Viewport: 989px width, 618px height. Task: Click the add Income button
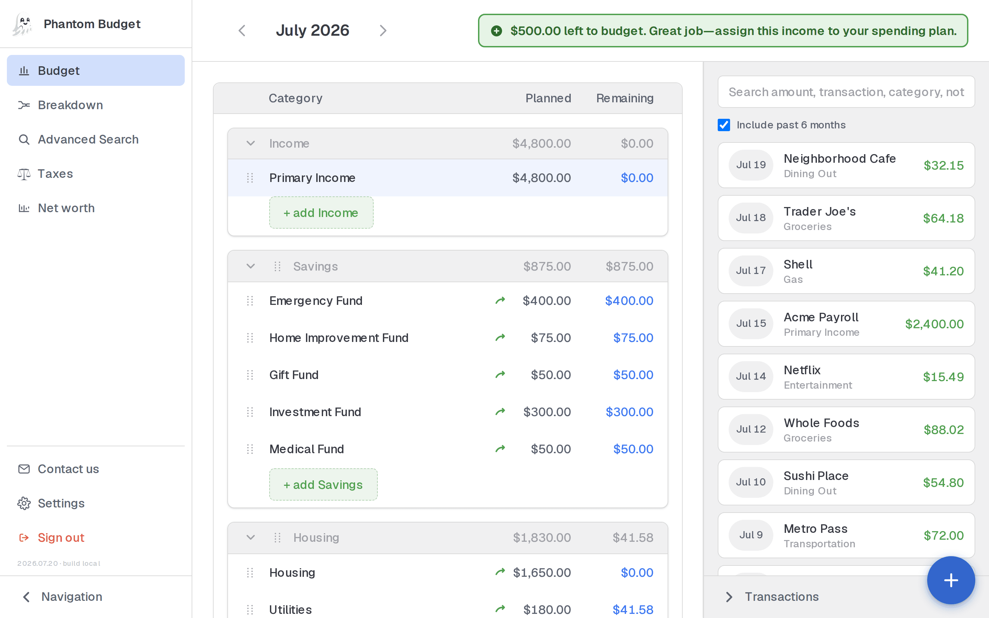pyautogui.click(x=321, y=213)
